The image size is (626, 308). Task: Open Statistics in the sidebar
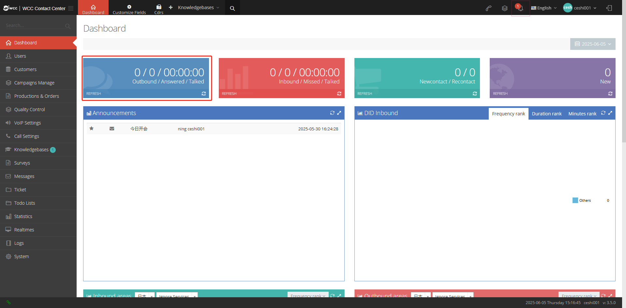coord(38,216)
